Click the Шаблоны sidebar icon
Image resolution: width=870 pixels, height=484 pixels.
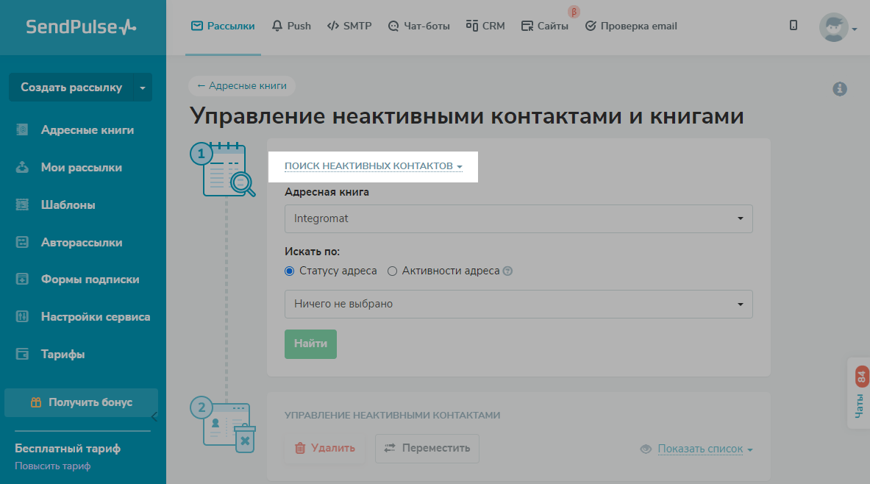(22, 205)
